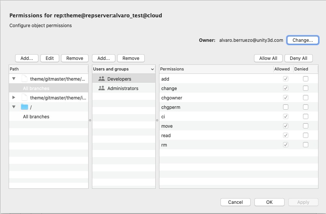Image resolution: width=326 pixels, height=214 pixels.
Task: Select the rm permission row label
Action: point(164,145)
